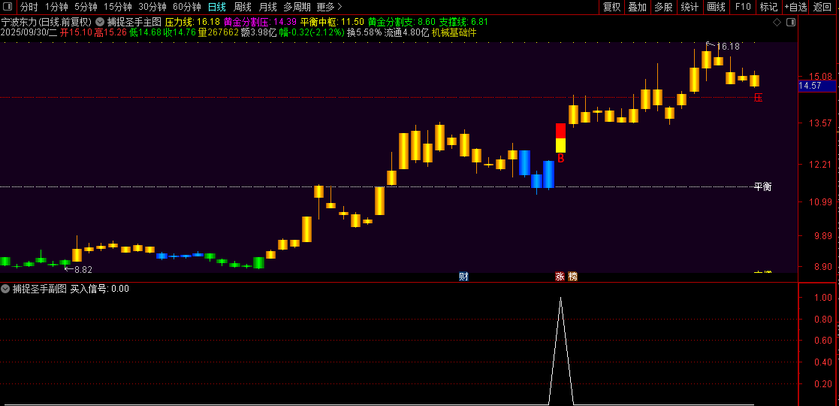The height and width of the screenshot is (406, 839).
Task: Click the 财 info marker below chart
Action: (x=464, y=277)
